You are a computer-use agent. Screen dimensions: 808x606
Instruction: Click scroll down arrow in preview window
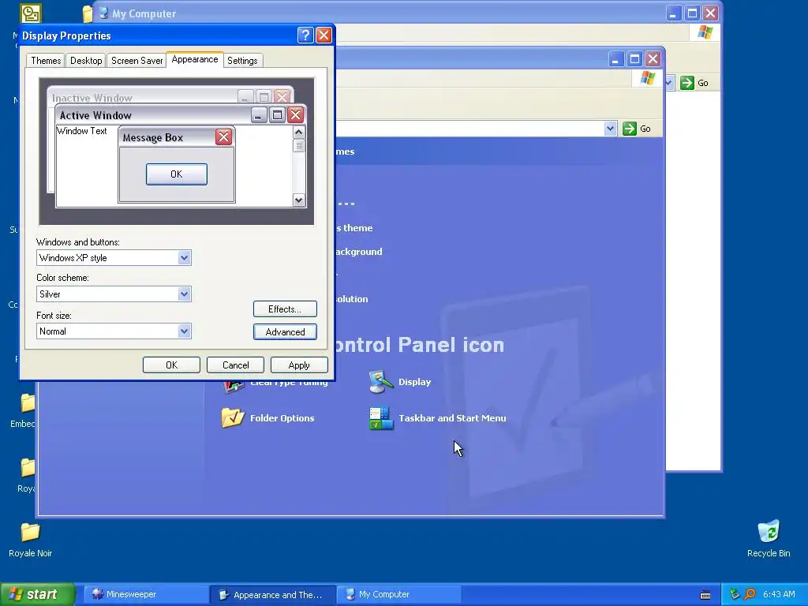click(x=298, y=200)
